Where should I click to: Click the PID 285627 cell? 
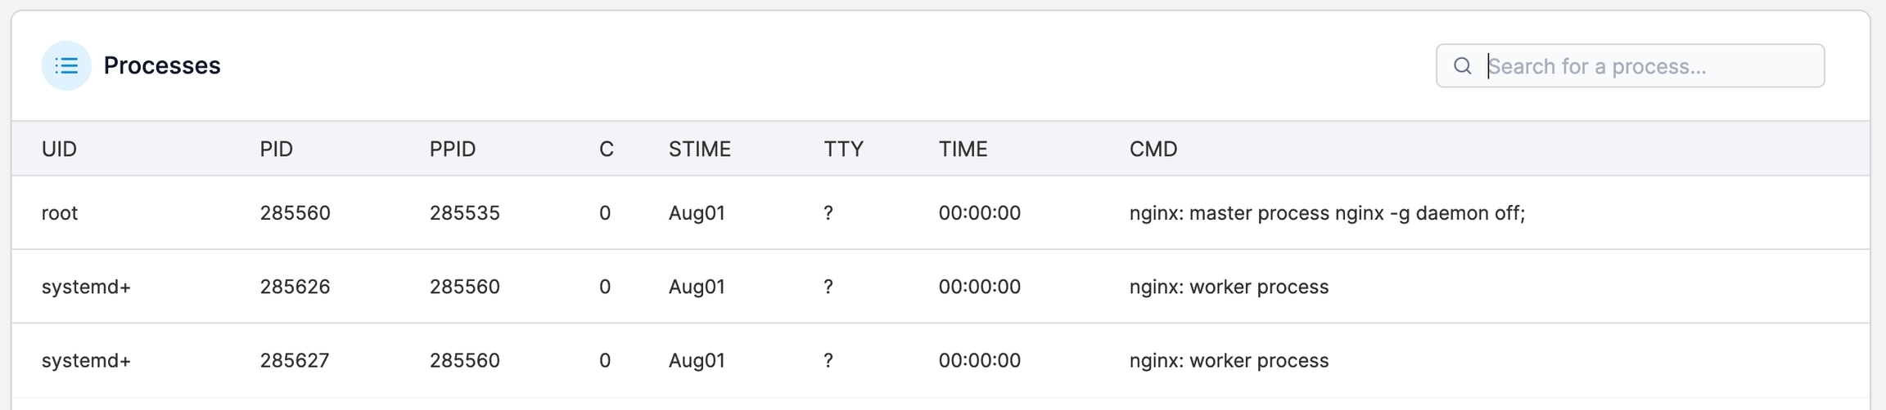(x=295, y=360)
